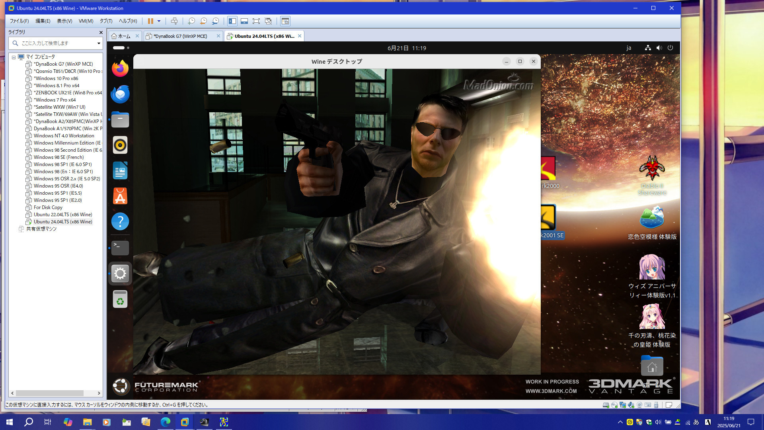Image resolution: width=764 pixels, height=430 pixels.
Task: Open 千の刃濤、桃花染の皇姫 体験版 shortcut
Action: click(x=652, y=326)
